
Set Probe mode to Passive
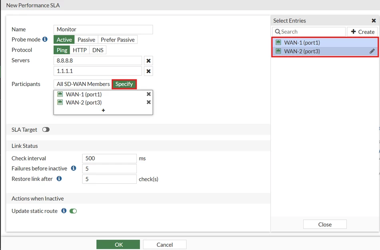(x=86, y=40)
